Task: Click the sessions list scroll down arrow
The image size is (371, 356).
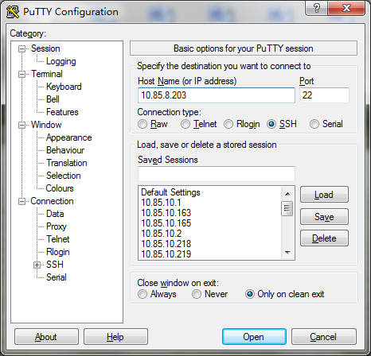Action: click(287, 252)
